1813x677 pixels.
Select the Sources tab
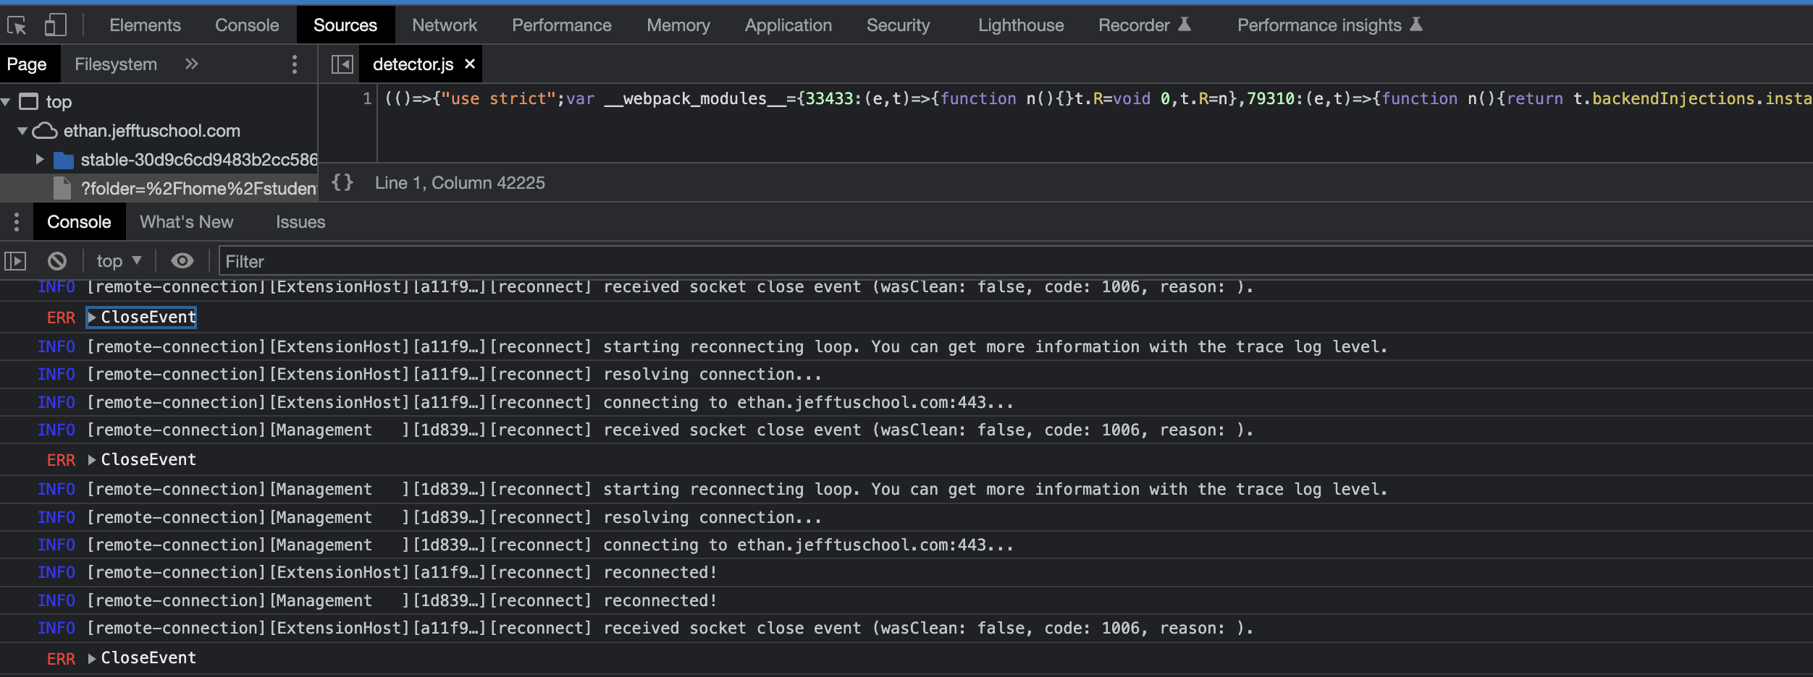point(345,25)
